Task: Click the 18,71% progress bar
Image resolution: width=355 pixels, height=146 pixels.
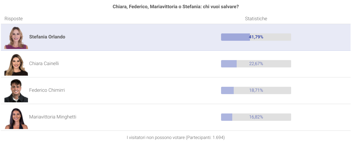Action: point(256,90)
